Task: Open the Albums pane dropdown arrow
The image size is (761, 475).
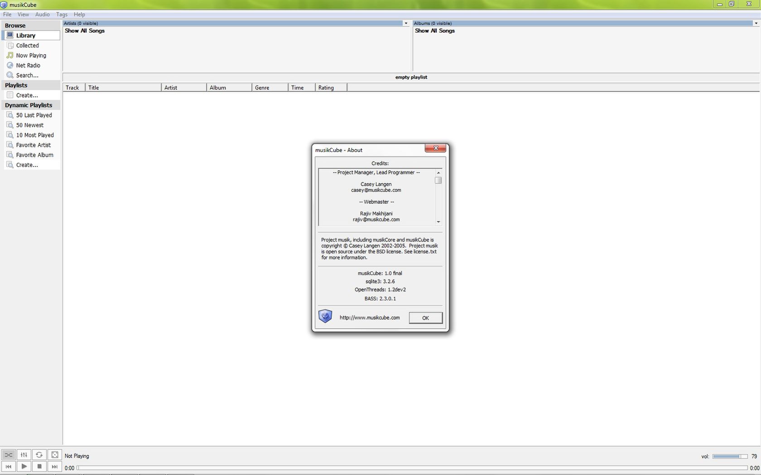Action: coord(756,23)
